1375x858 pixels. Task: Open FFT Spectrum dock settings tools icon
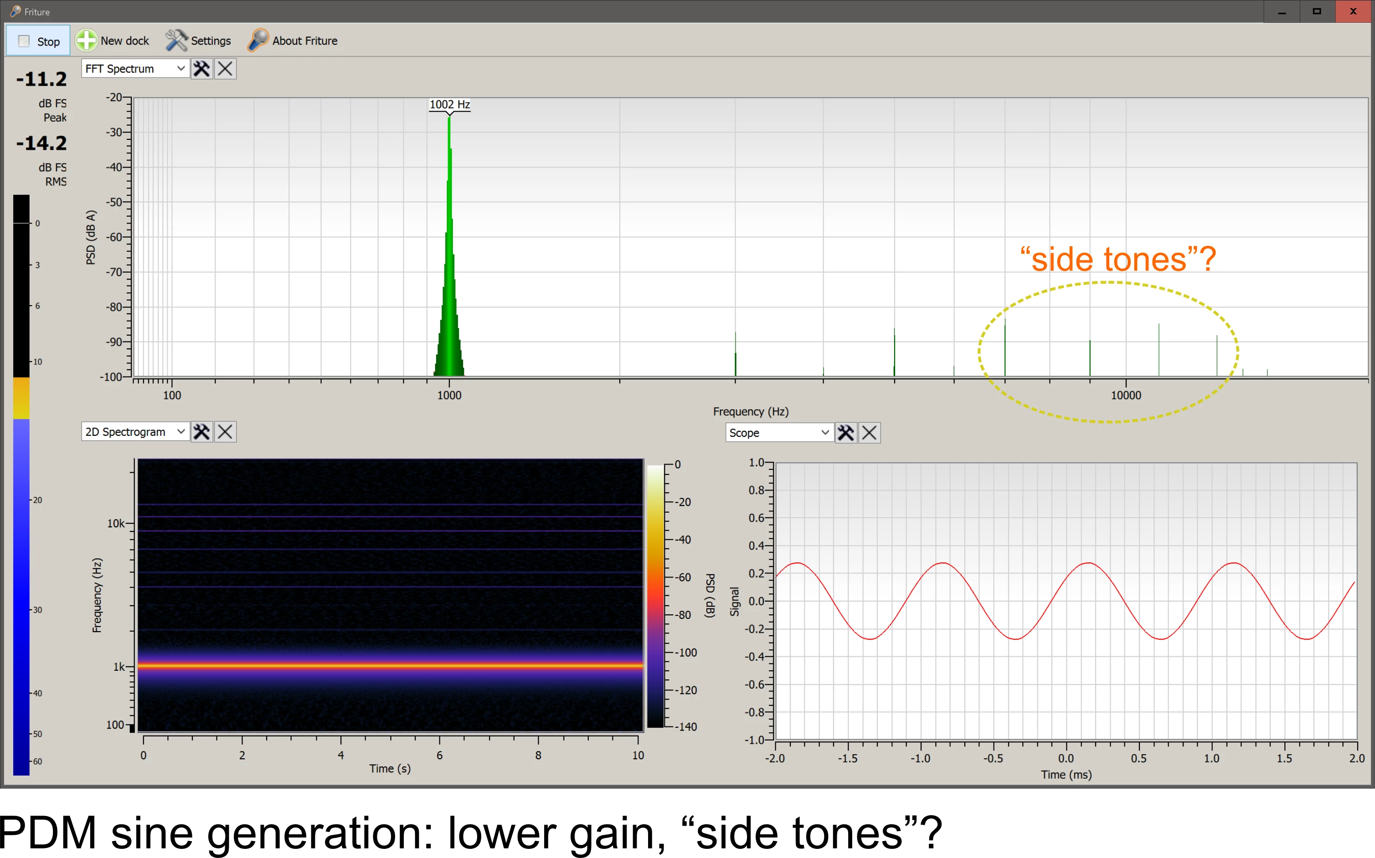pos(201,69)
